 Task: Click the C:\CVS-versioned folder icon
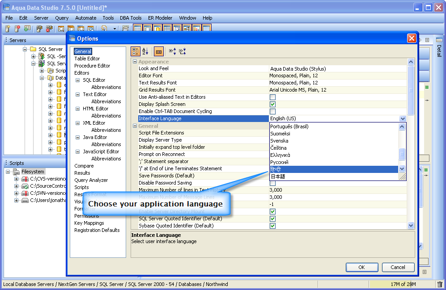tap(25, 179)
